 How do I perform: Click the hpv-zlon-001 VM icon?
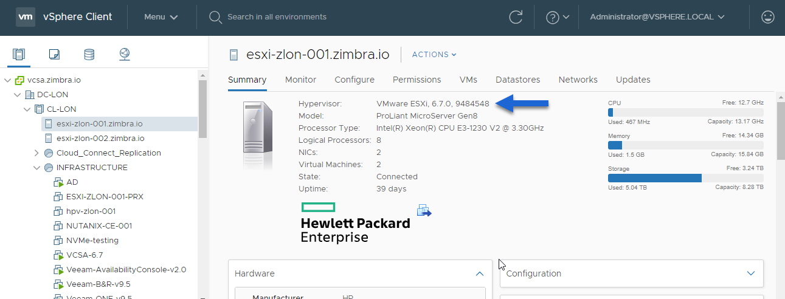click(58, 211)
